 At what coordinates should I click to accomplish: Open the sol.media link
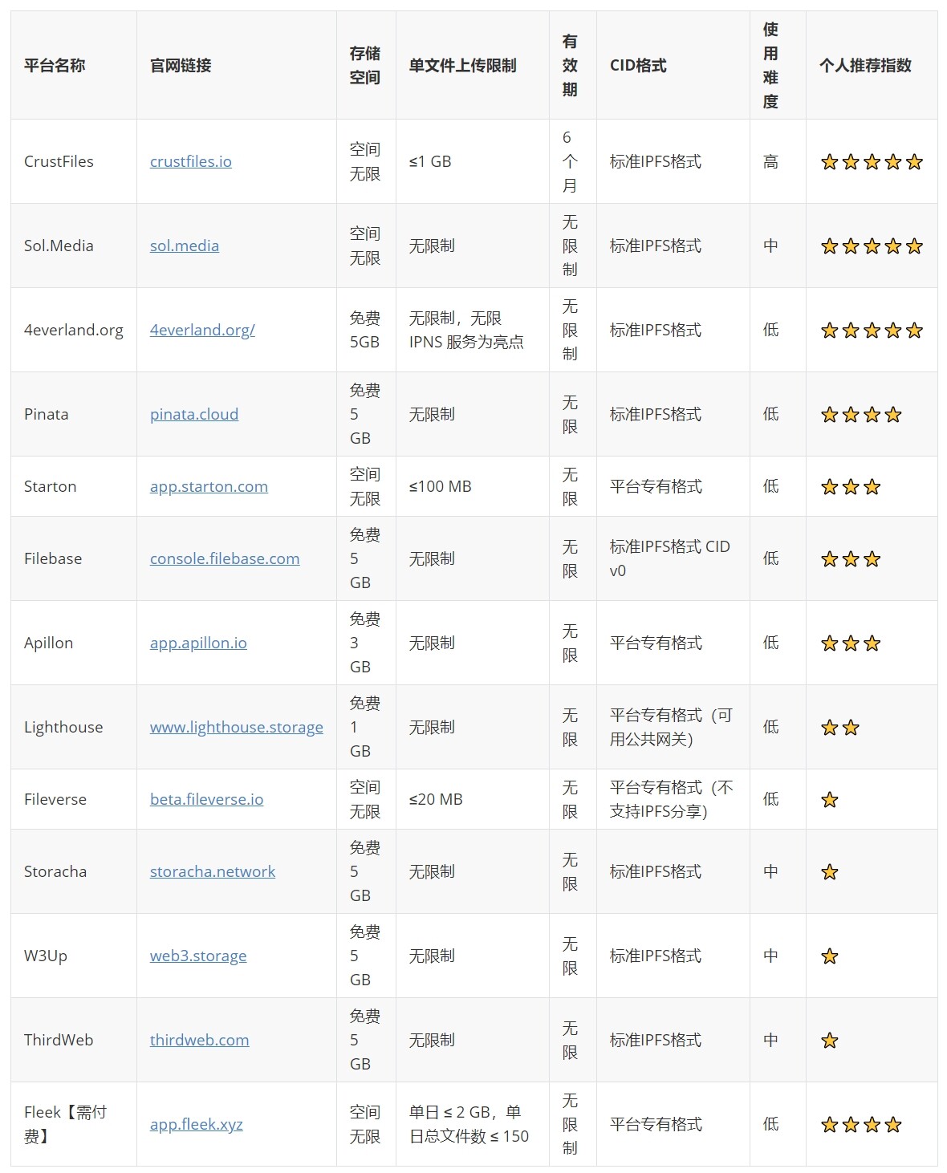pos(185,246)
